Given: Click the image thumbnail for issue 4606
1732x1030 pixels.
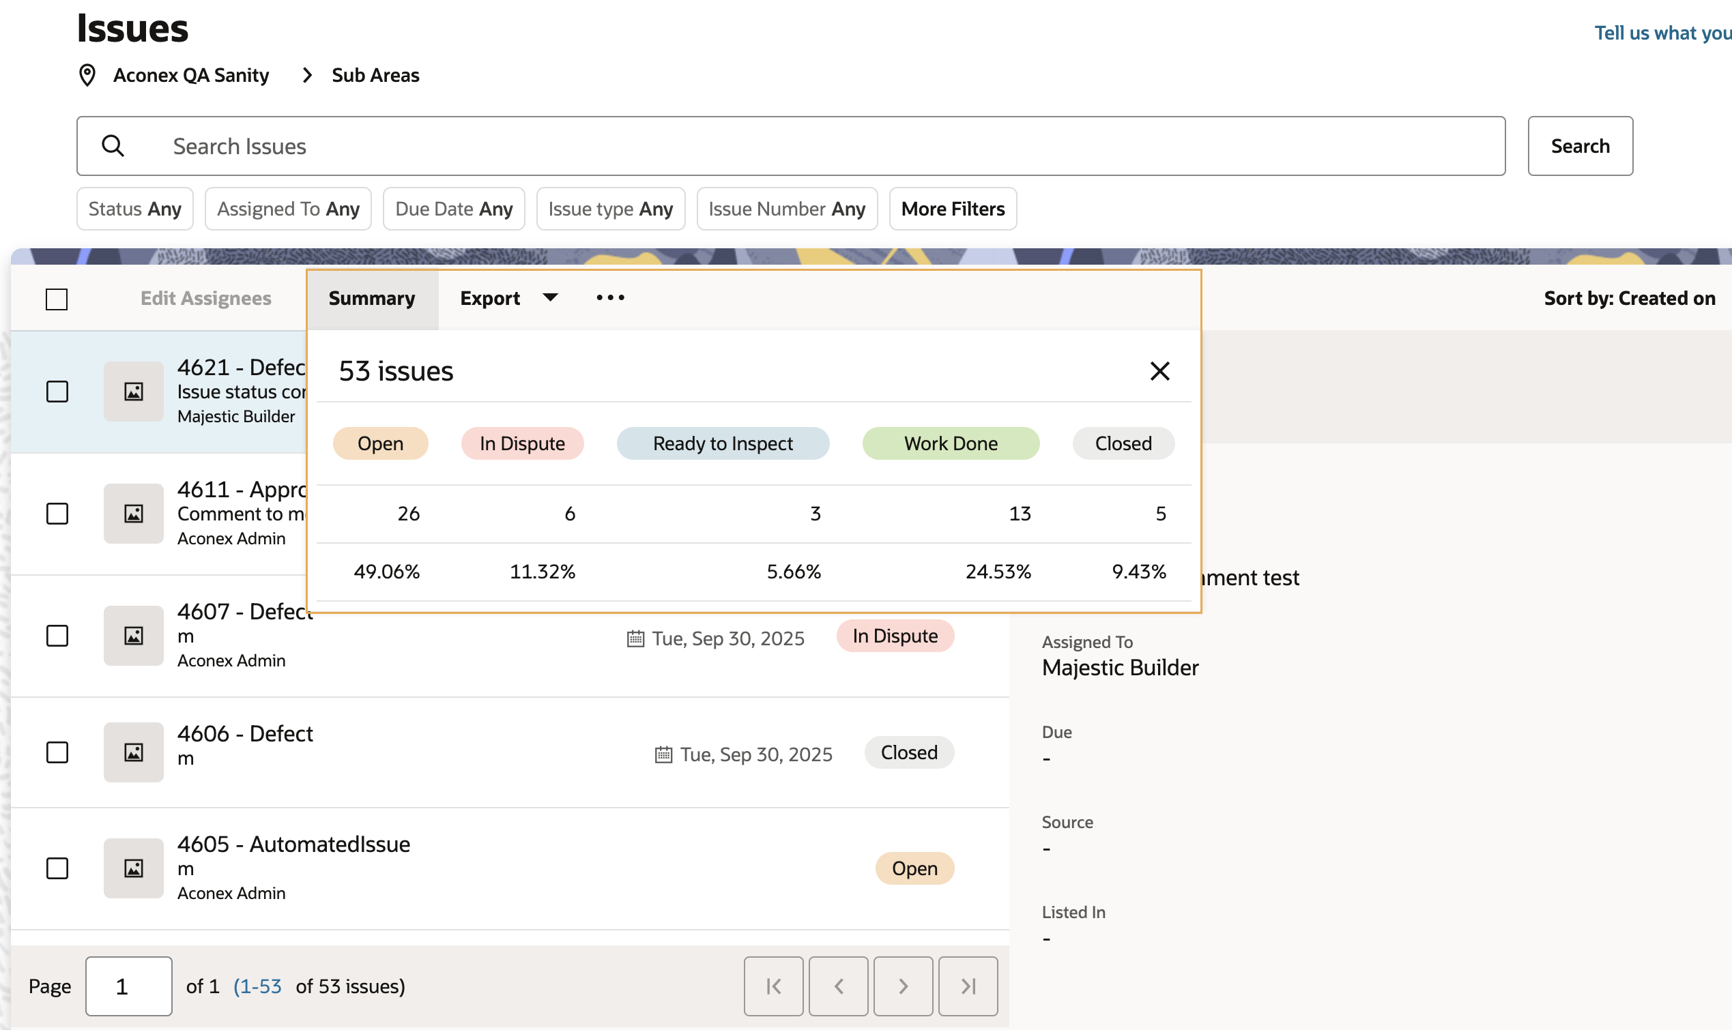Looking at the screenshot, I should click(133, 752).
